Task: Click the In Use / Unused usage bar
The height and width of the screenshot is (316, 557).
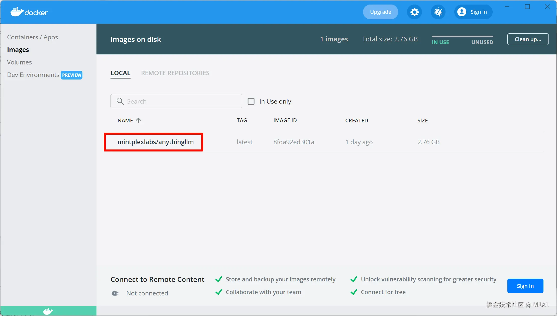Action: tap(462, 37)
